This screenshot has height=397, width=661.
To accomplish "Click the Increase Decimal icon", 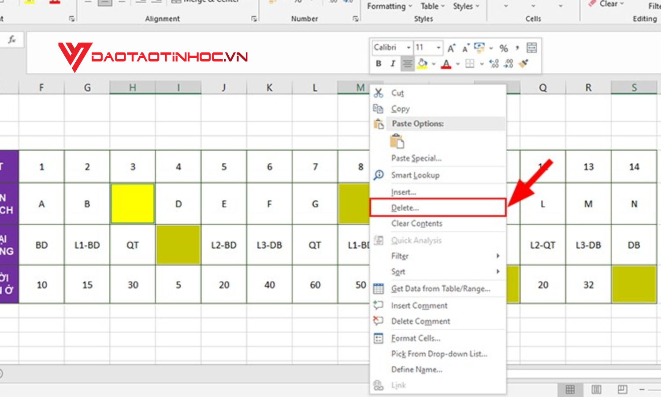I will (x=494, y=64).
